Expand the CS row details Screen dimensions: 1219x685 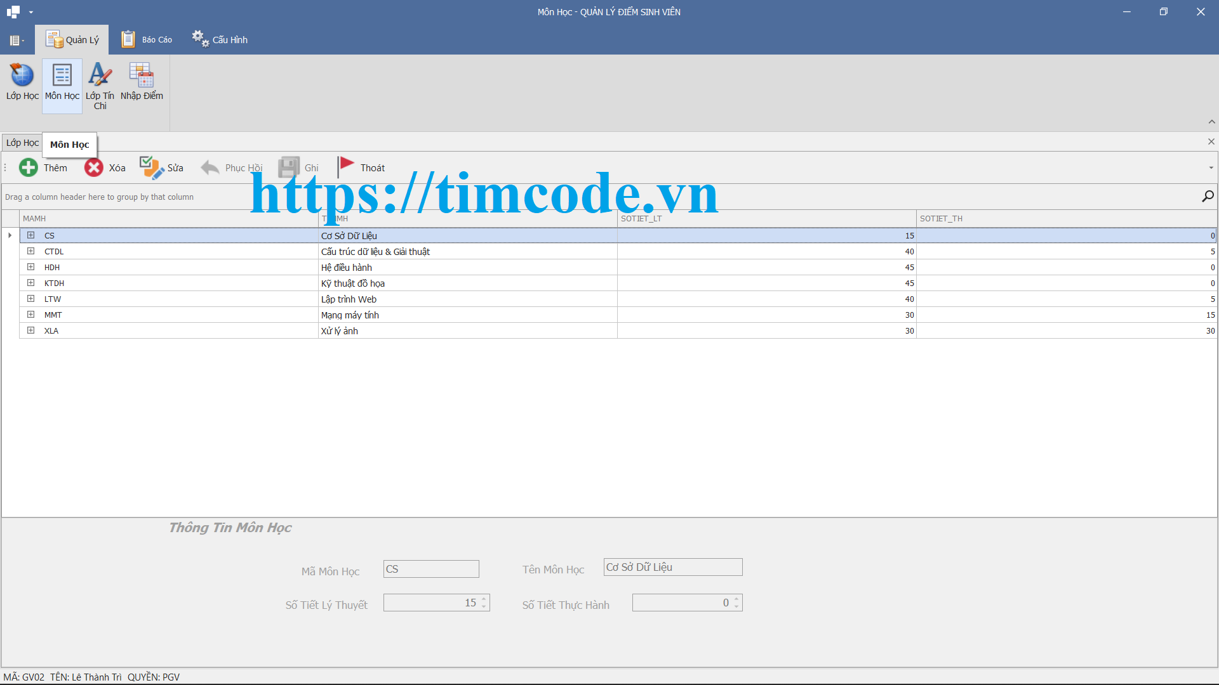click(x=30, y=235)
